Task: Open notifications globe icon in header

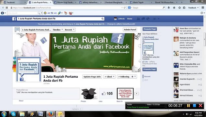Action: click(148, 19)
